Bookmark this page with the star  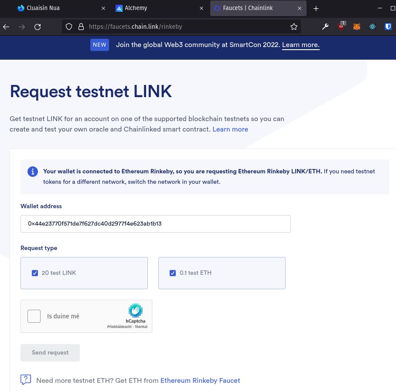click(294, 27)
